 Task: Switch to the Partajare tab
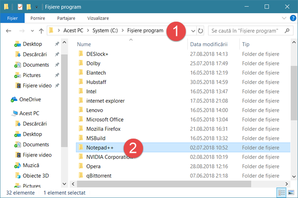click(x=66, y=18)
